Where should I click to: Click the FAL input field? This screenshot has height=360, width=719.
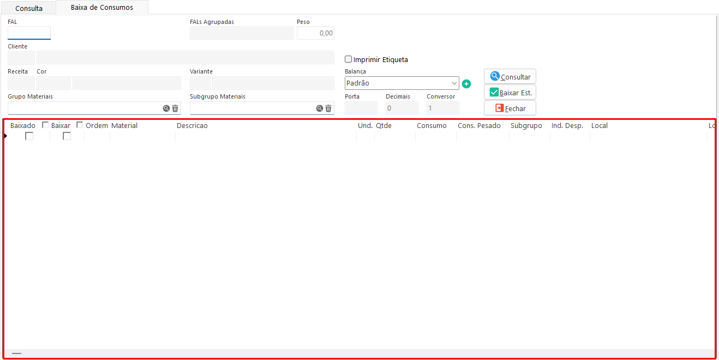tap(29, 33)
